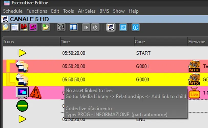Screen dimensions: 208x128
Task: Click the warning triangle on the live row
Action: pyautogui.click(x=35, y=92)
